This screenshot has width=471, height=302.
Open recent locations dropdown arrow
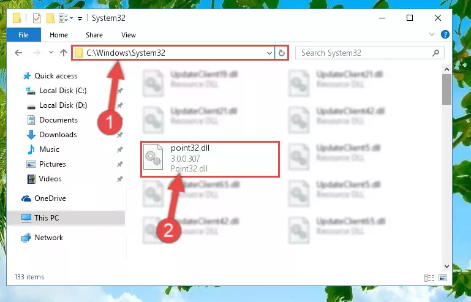pyautogui.click(x=51, y=53)
